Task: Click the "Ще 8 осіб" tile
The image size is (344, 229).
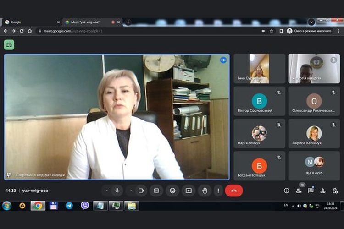Action: pyautogui.click(x=314, y=166)
